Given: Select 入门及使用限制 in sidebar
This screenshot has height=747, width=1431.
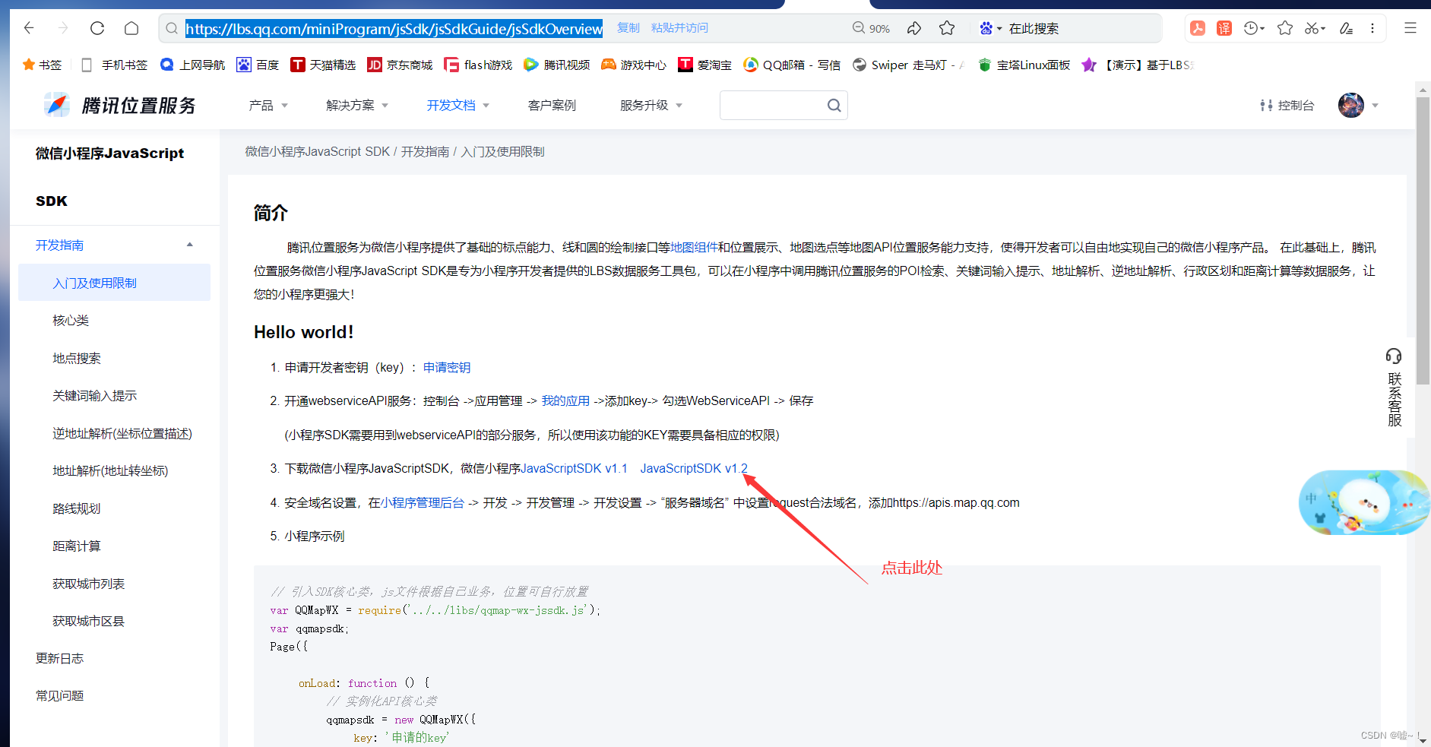Looking at the screenshot, I should pos(114,283).
